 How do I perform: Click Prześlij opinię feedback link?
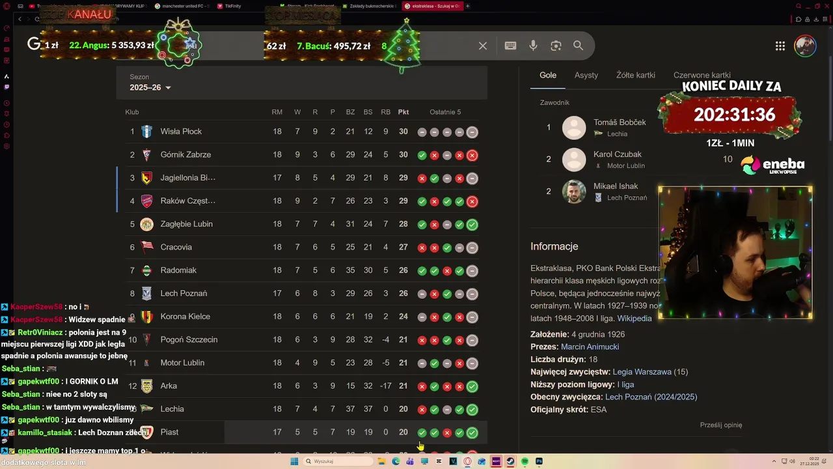721,425
